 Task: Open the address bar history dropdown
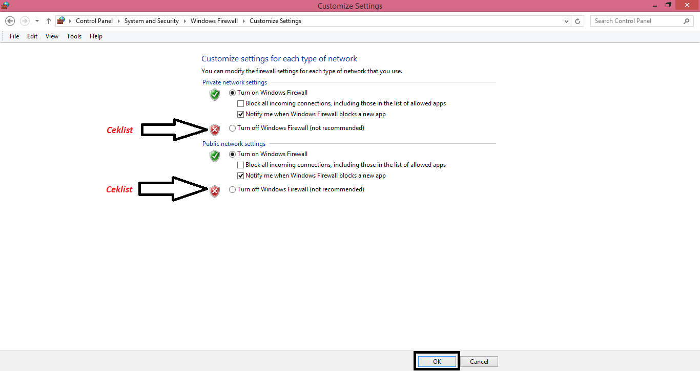566,20
